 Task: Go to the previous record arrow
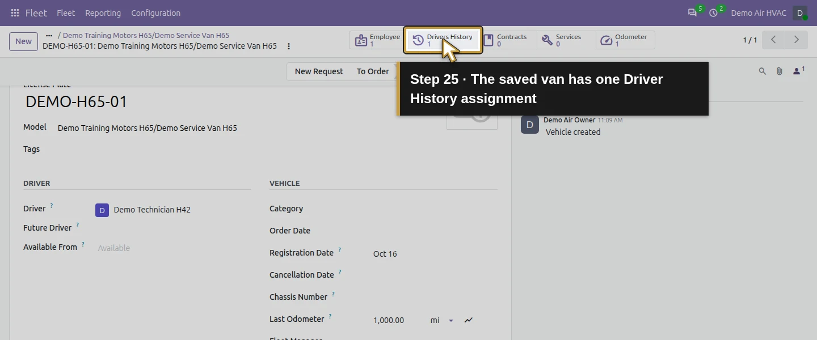773,40
